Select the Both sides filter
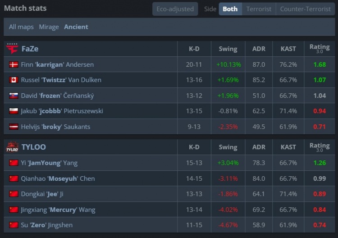338x238 pixels. click(x=230, y=9)
